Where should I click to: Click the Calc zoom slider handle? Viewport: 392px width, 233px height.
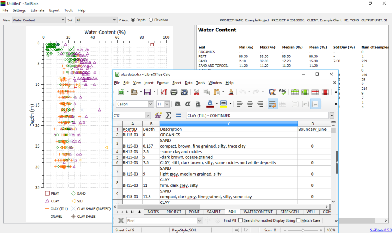pyautogui.click(x=303, y=230)
